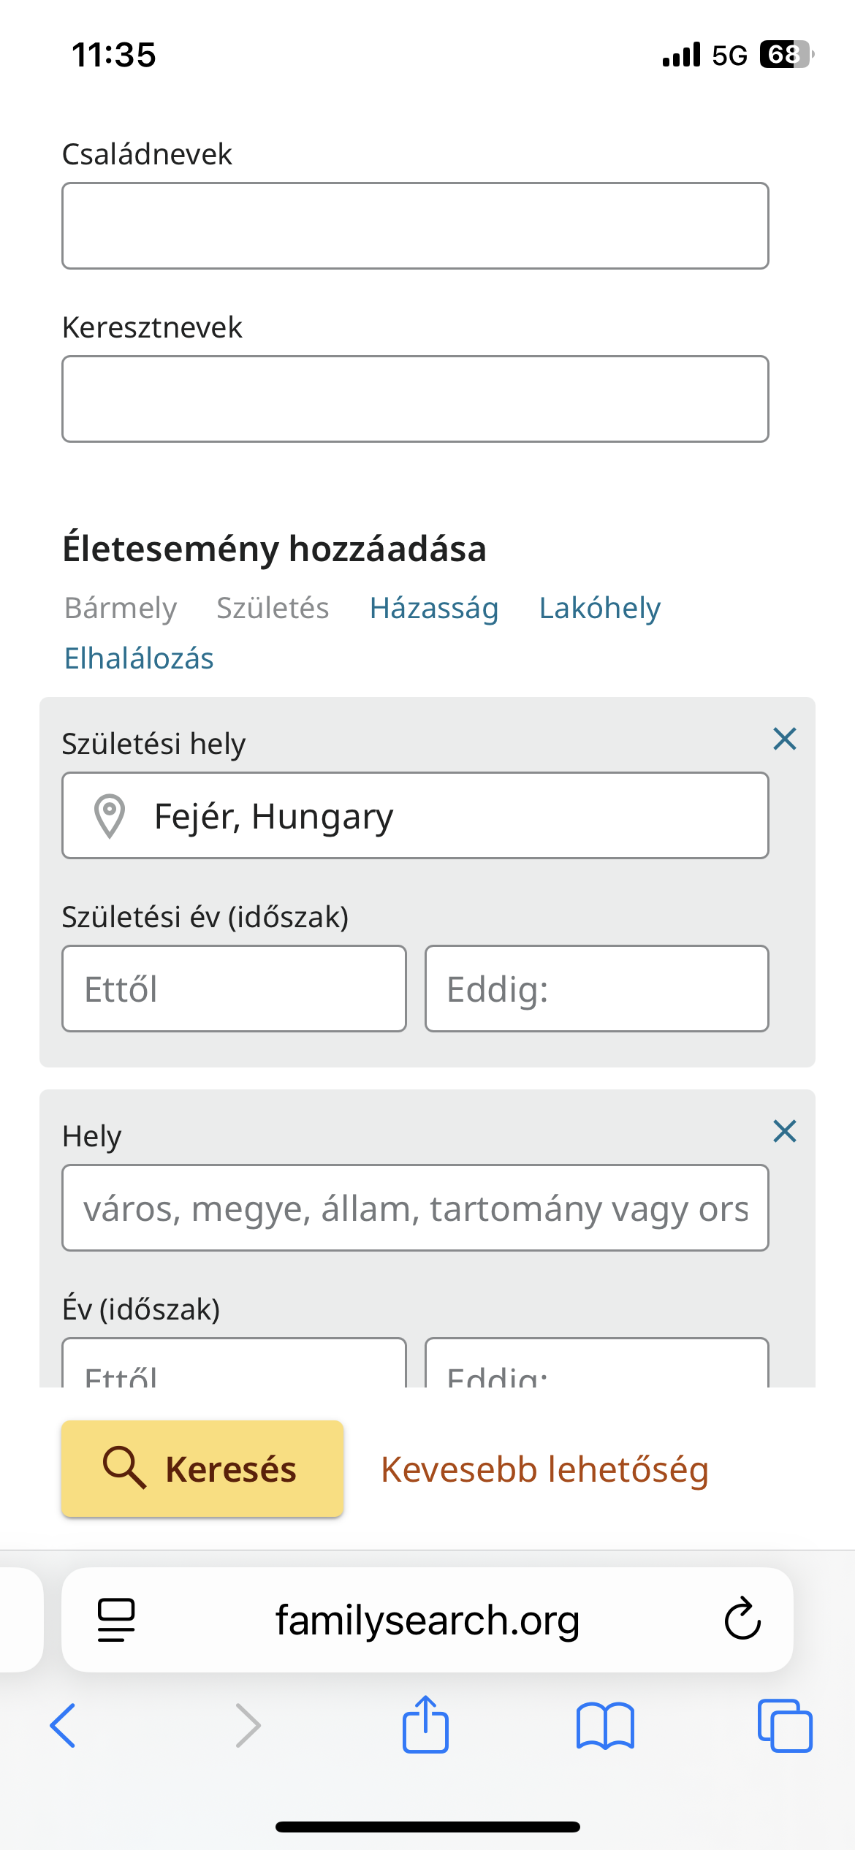The image size is (855, 1850).
Task: Open Safari page settings icon
Action: [116, 1619]
